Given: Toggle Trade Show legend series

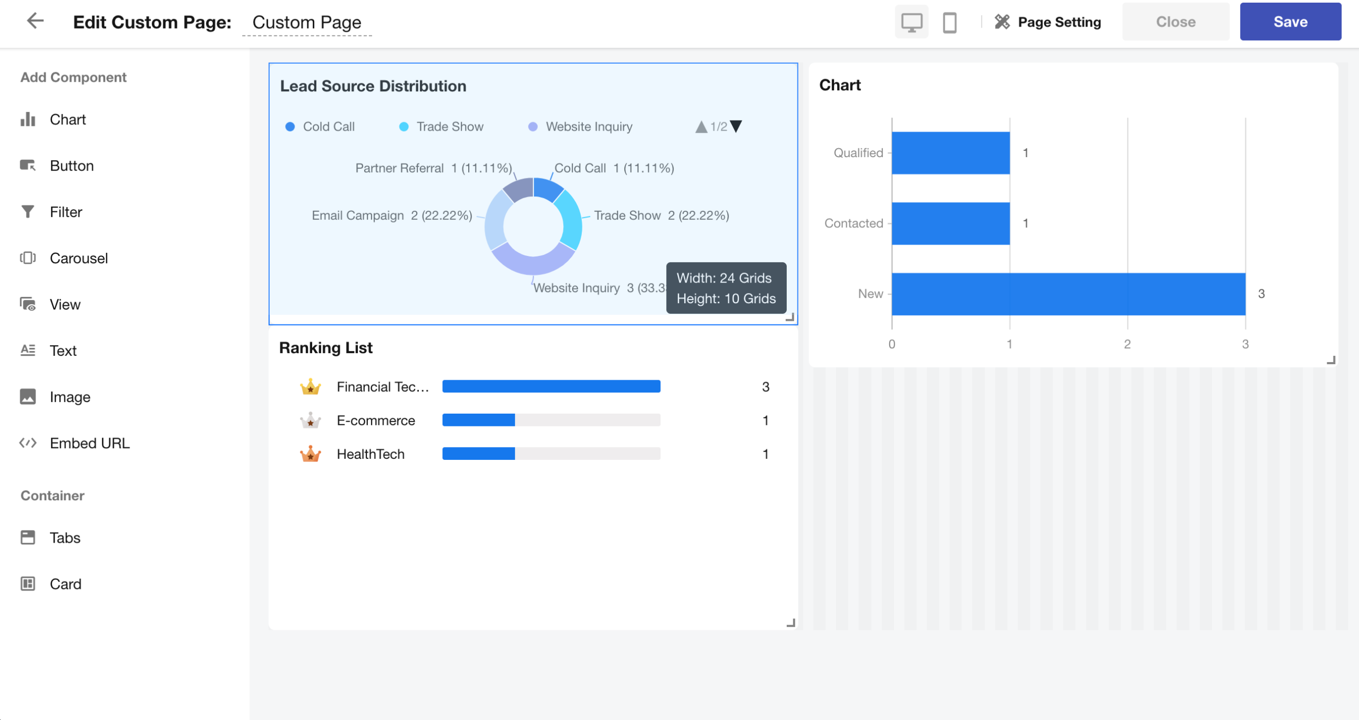Looking at the screenshot, I should click(x=442, y=126).
